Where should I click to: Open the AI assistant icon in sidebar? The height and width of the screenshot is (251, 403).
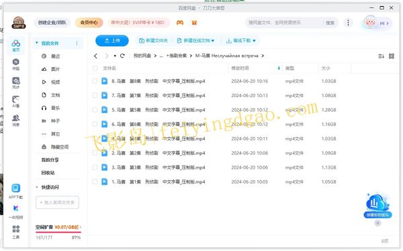click(x=15, y=102)
